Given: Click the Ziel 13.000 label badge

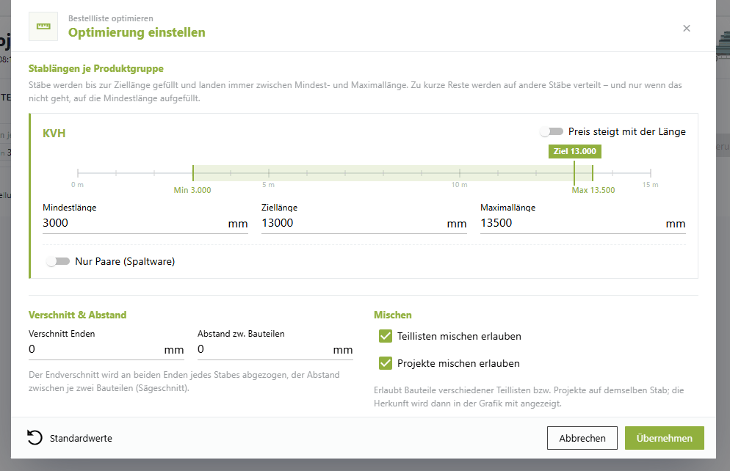Looking at the screenshot, I should [574, 151].
